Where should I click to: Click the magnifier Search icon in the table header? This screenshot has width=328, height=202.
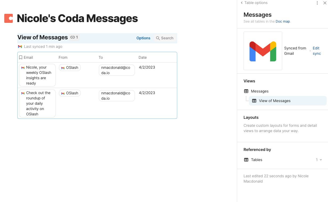(158, 38)
